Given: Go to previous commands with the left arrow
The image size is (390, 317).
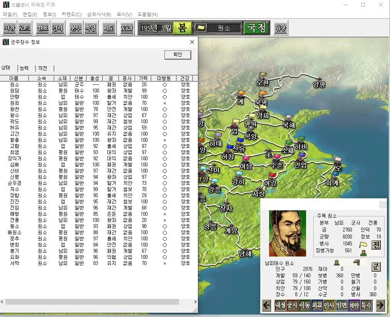Looking at the screenshot, I should click(x=267, y=305).
